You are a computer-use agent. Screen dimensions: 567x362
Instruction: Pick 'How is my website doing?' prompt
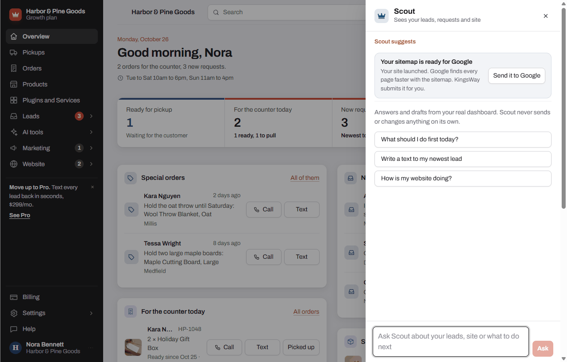463,179
